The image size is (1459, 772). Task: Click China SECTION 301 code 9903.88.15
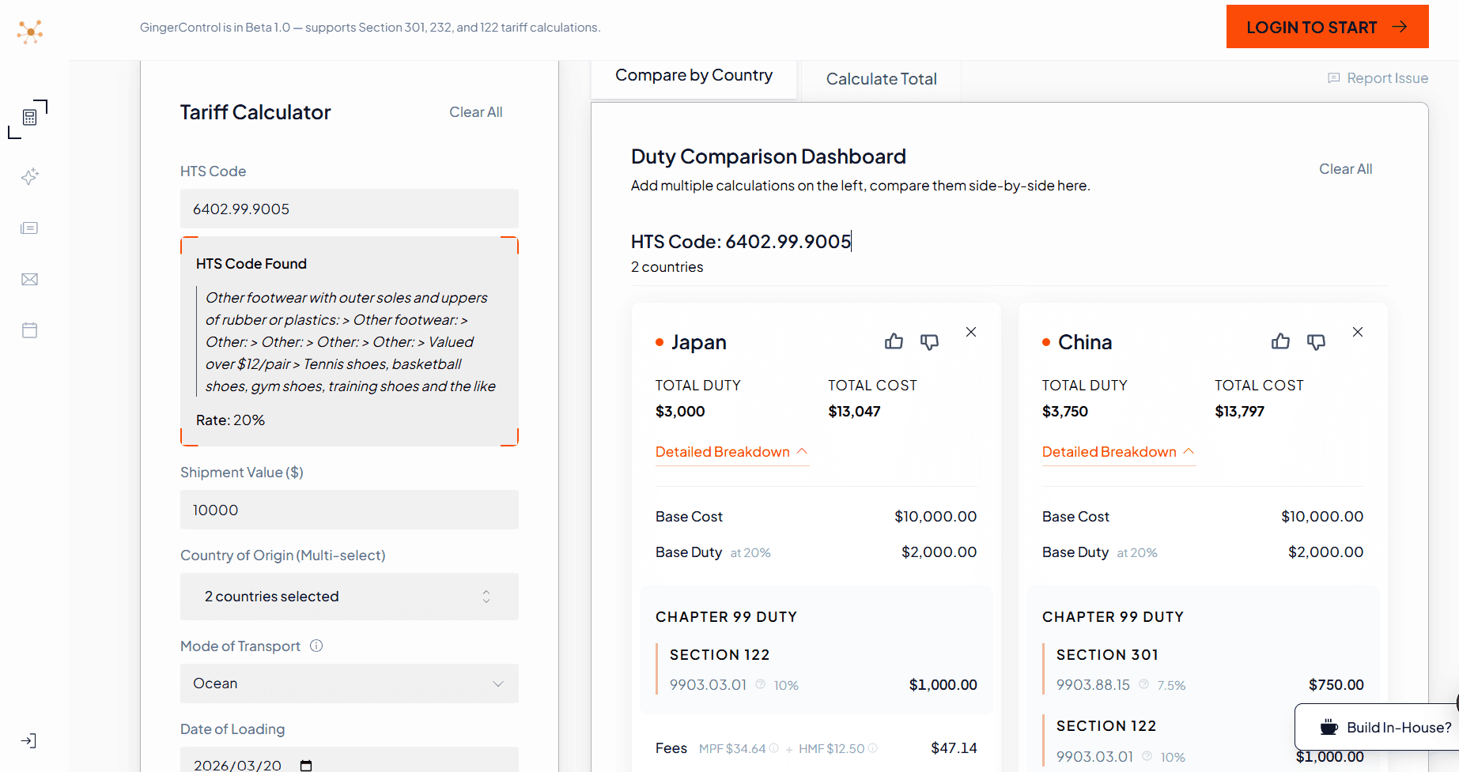click(1093, 684)
